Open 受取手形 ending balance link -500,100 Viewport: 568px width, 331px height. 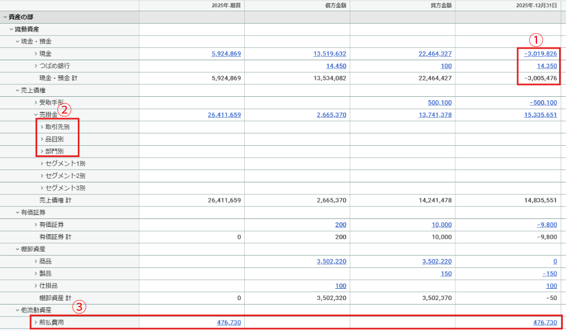pos(543,102)
